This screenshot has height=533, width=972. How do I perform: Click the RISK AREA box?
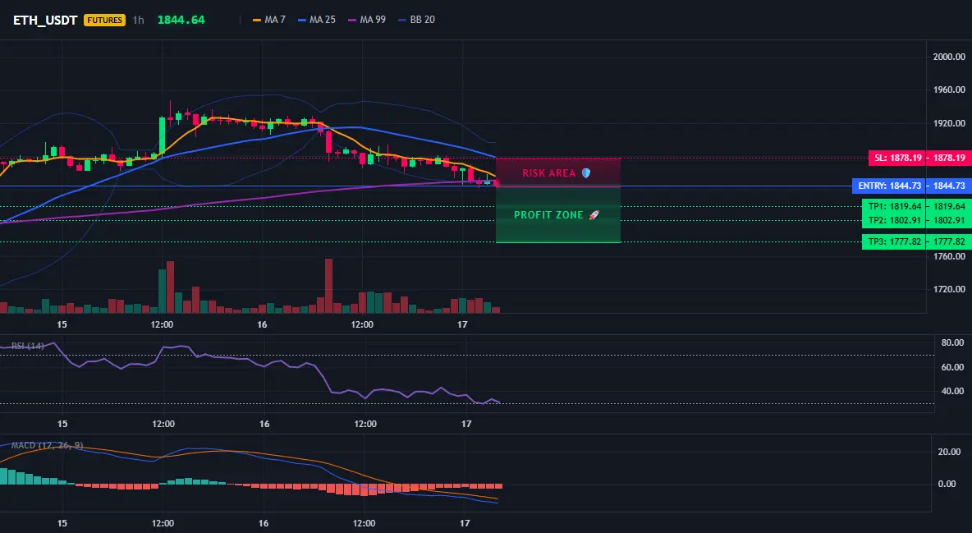click(558, 172)
